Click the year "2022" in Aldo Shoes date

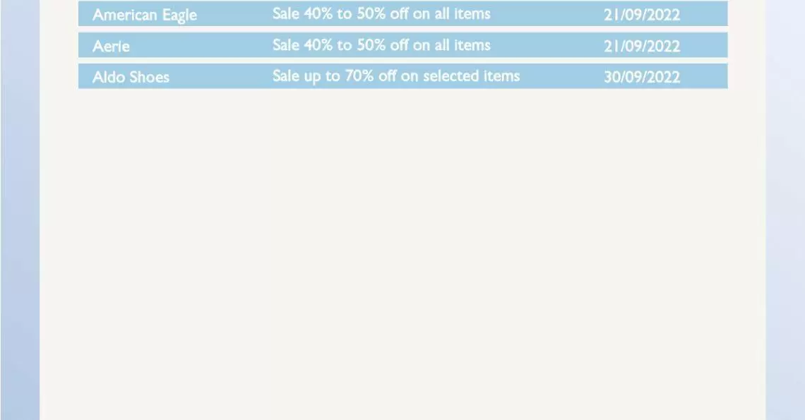662,77
